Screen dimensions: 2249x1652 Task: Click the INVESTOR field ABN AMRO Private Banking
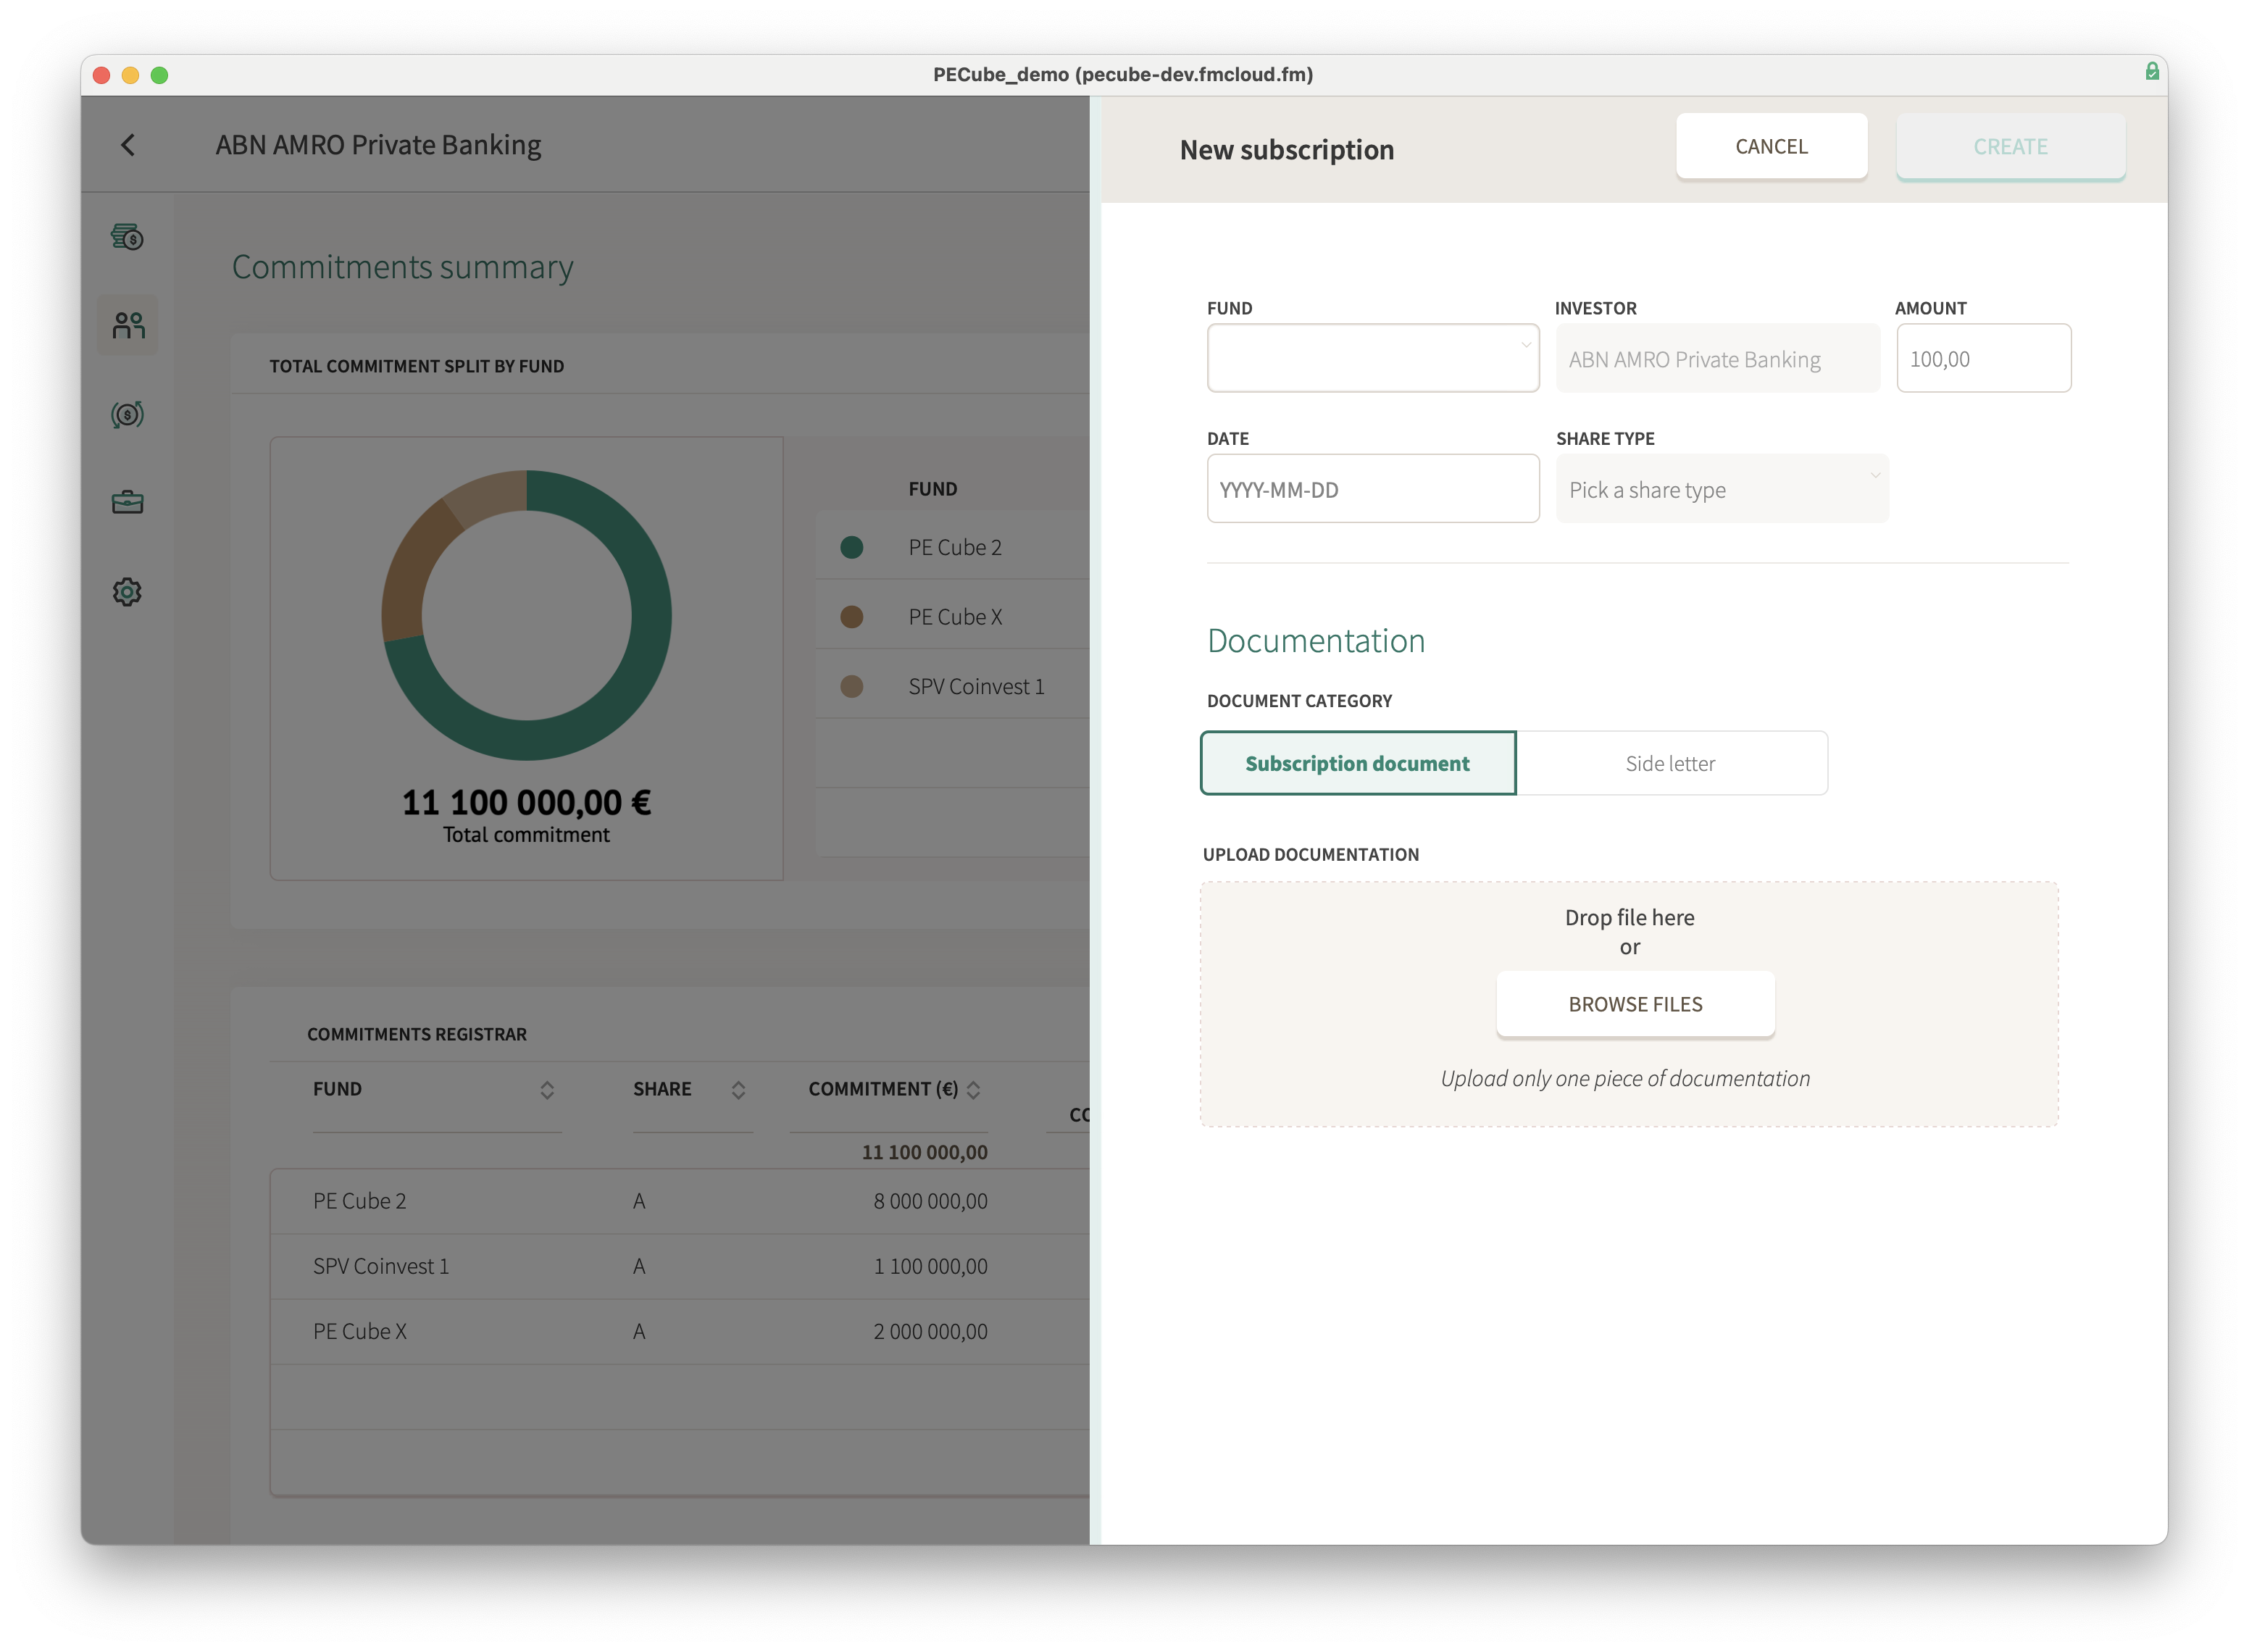(x=1717, y=358)
